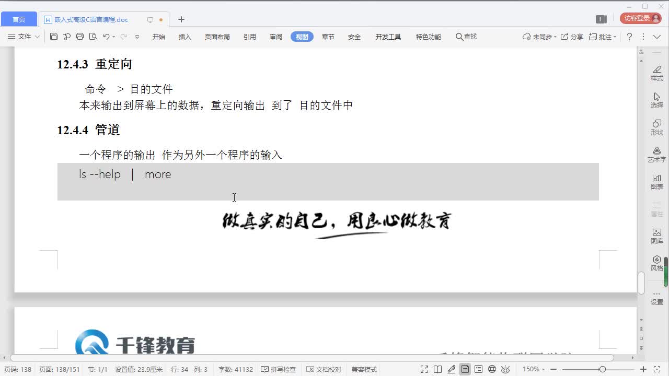Open the 引用 ribbon tab
The height and width of the screenshot is (376, 669).
pyautogui.click(x=250, y=37)
